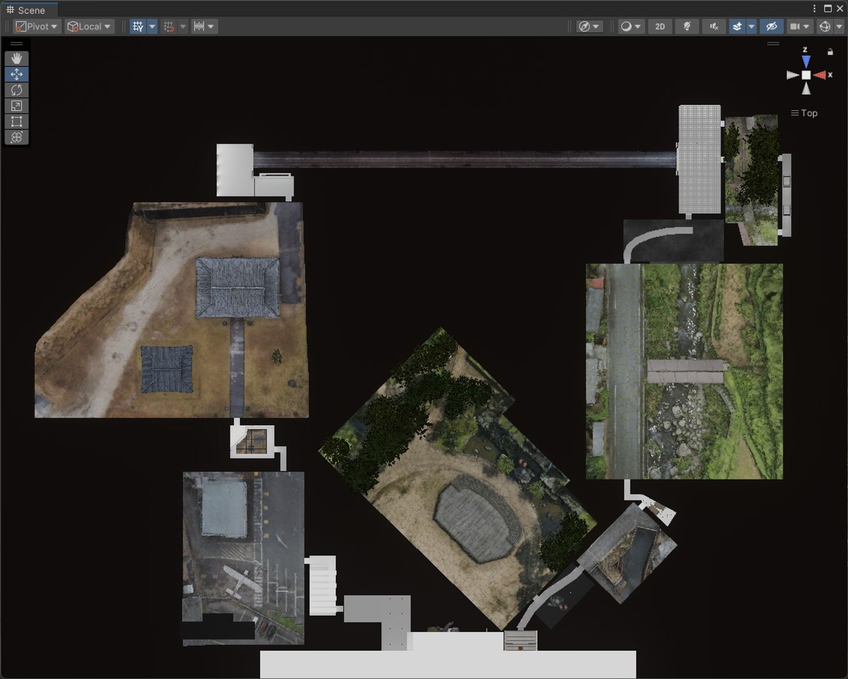The image size is (848, 679).
Task: Click the blue Z axis gizmo cone
Action: (806, 61)
